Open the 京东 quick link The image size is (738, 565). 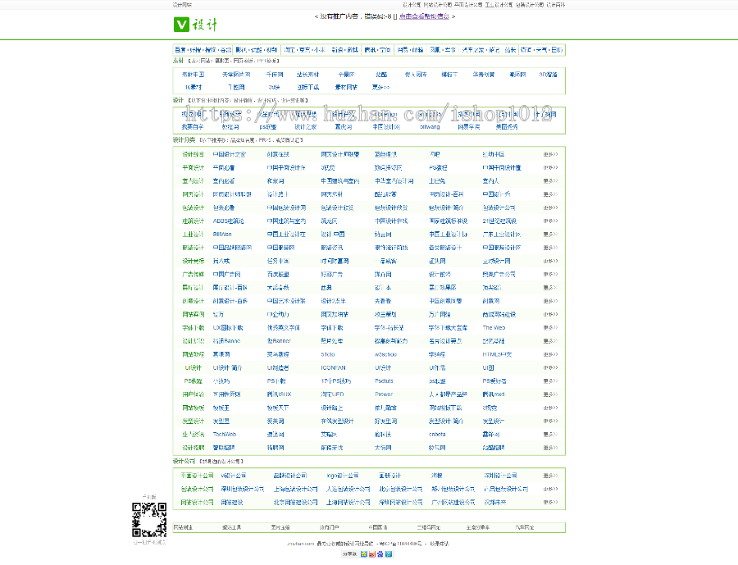point(304,50)
